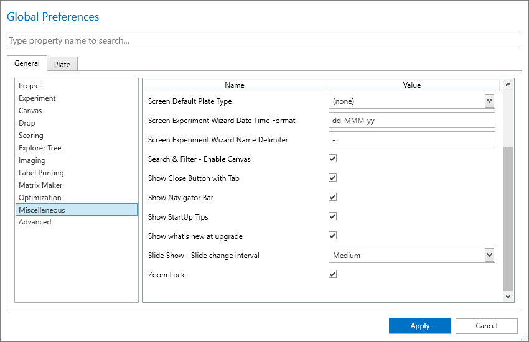Disable the Show Navigator Bar checkbox

[332, 197]
